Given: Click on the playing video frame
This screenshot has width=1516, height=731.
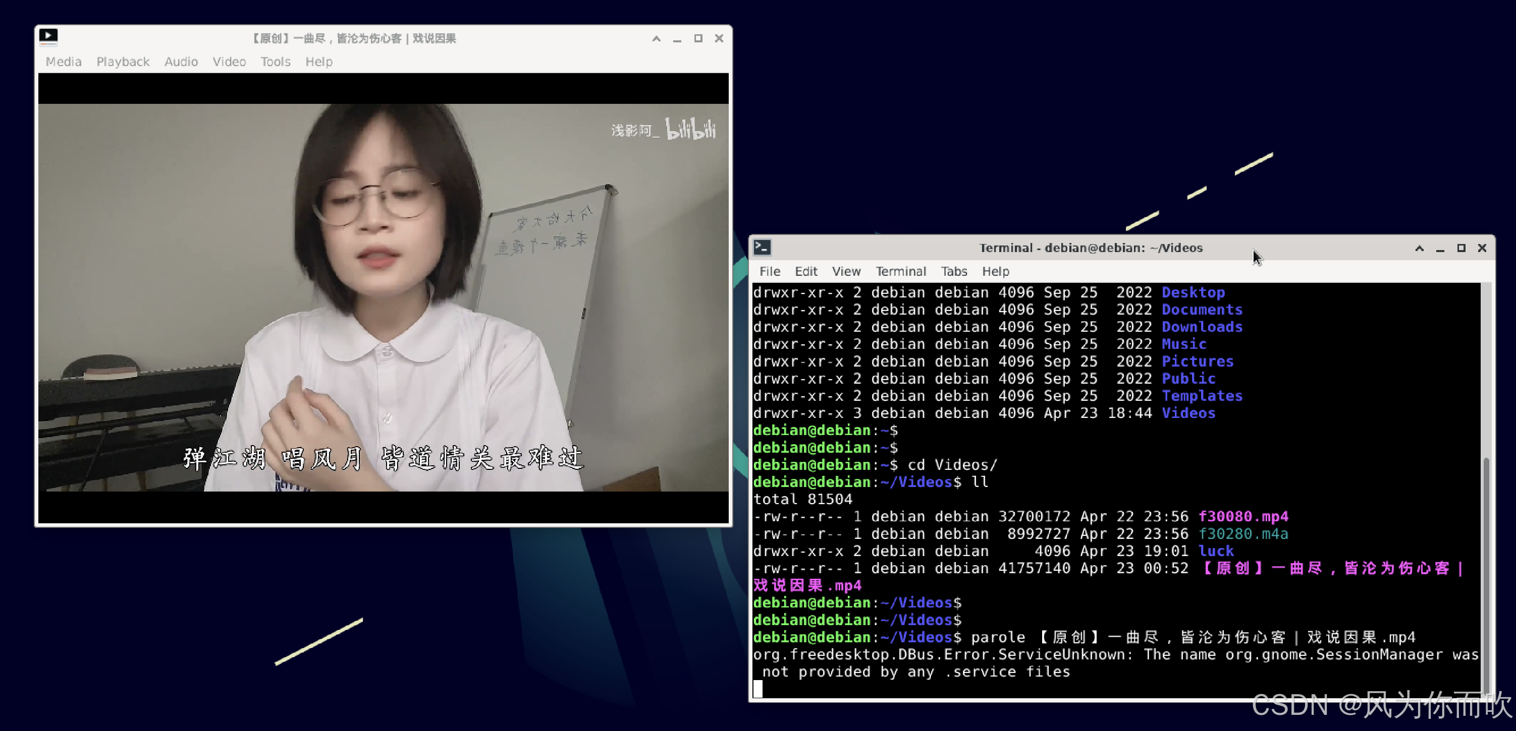Looking at the screenshot, I should [x=383, y=297].
